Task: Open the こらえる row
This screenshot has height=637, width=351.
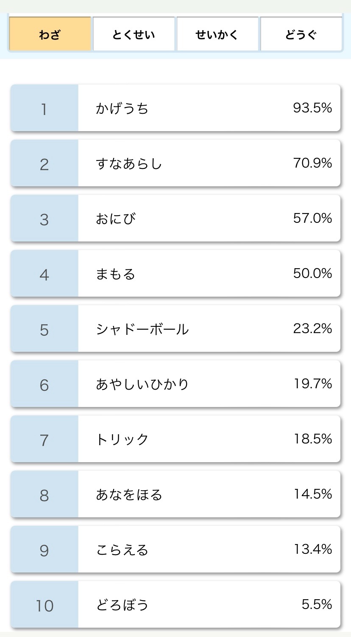Action: coord(175,549)
